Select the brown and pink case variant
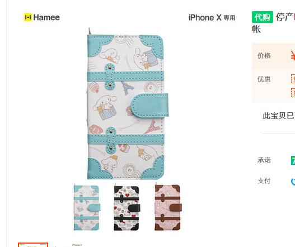Screen dimensions: 295x247 168,207
